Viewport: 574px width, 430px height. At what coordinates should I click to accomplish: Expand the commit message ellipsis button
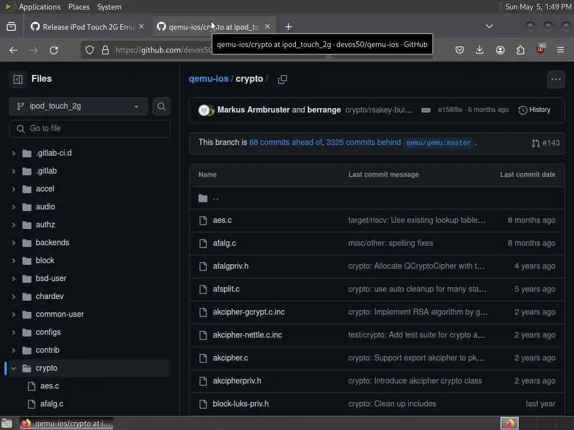pos(426,110)
